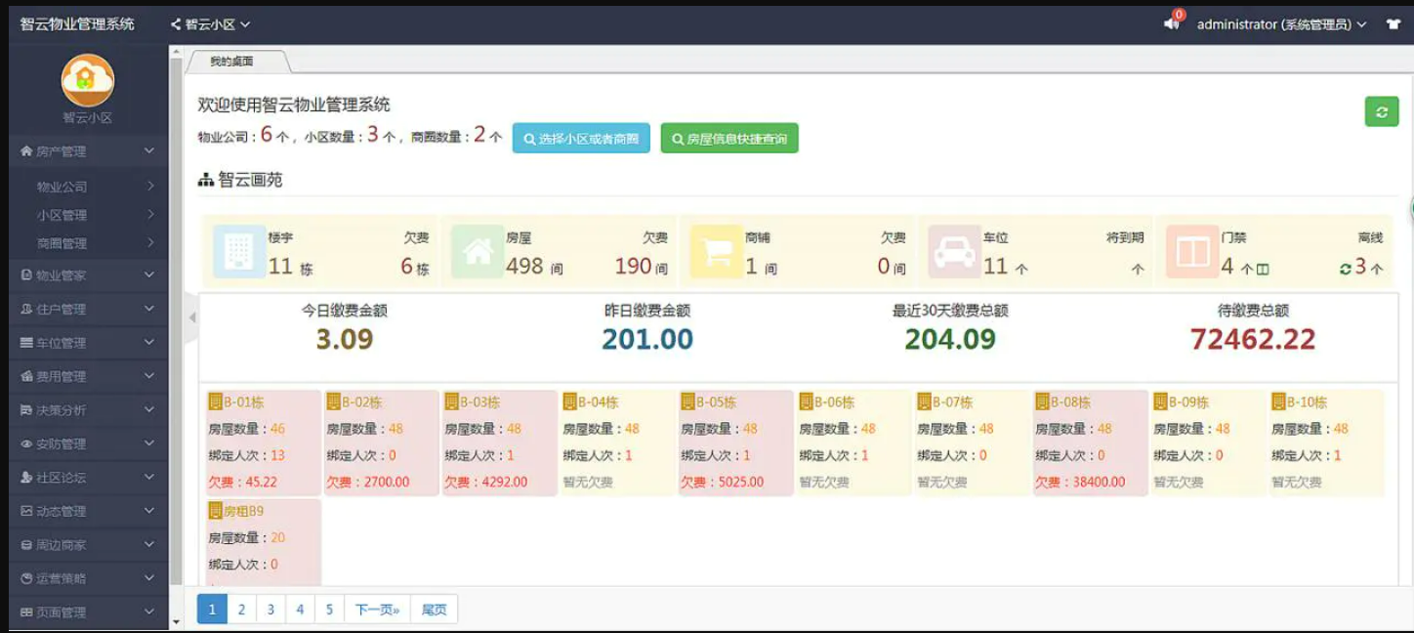Collapse the 房产管理 sidebar menu
This screenshot has height=633, width=1414.
click(x=88, y=151)
